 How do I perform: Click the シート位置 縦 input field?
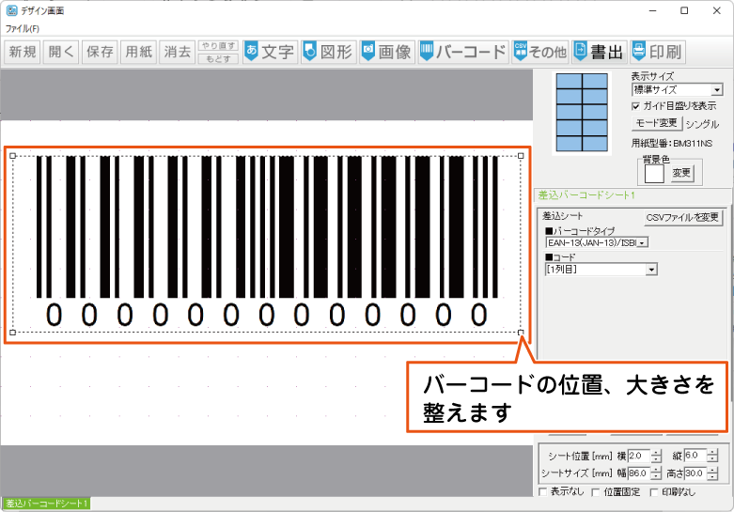click(x=695, y=456)
